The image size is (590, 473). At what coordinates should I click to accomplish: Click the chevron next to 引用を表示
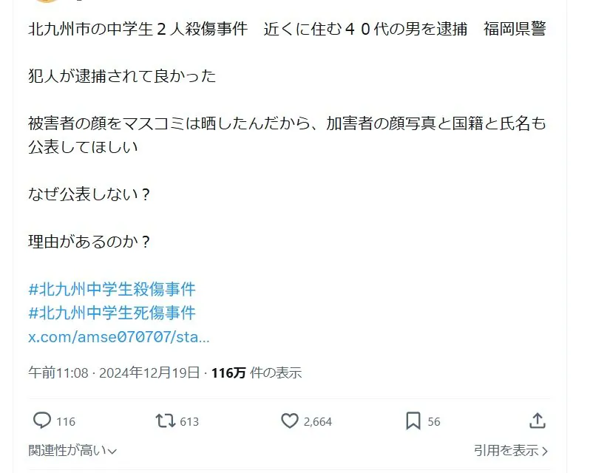(x=545, y=451)
